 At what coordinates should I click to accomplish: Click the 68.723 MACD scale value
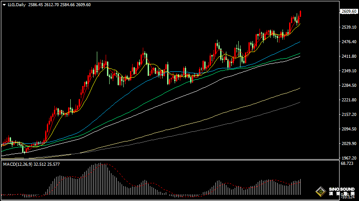pyautogui.click(x=347, y=164)
